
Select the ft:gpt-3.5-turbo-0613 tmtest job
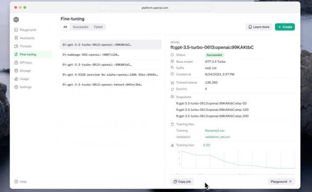click(110, 84)
